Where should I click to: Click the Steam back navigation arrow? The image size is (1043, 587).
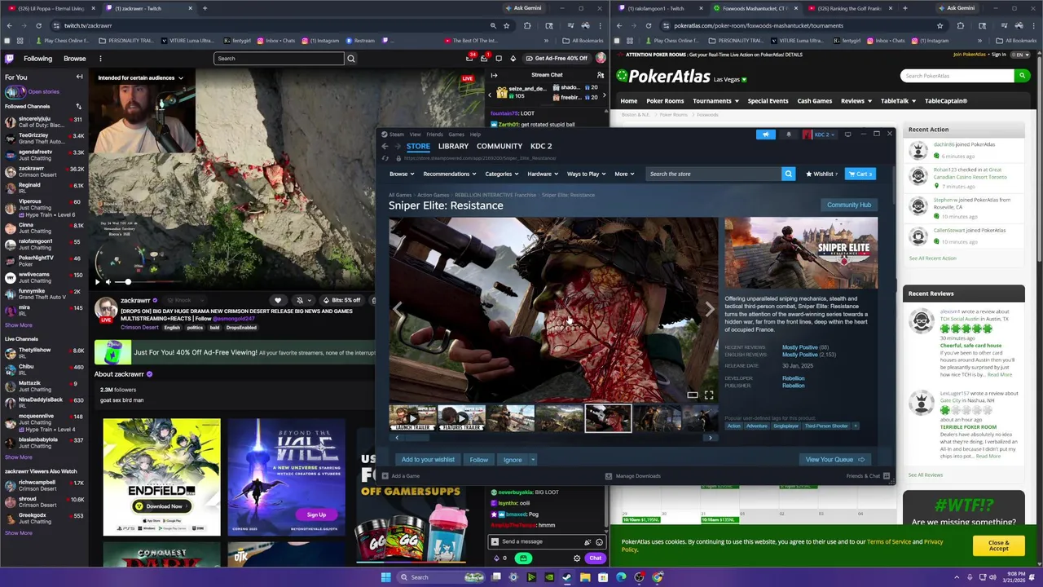click(385, 146)
